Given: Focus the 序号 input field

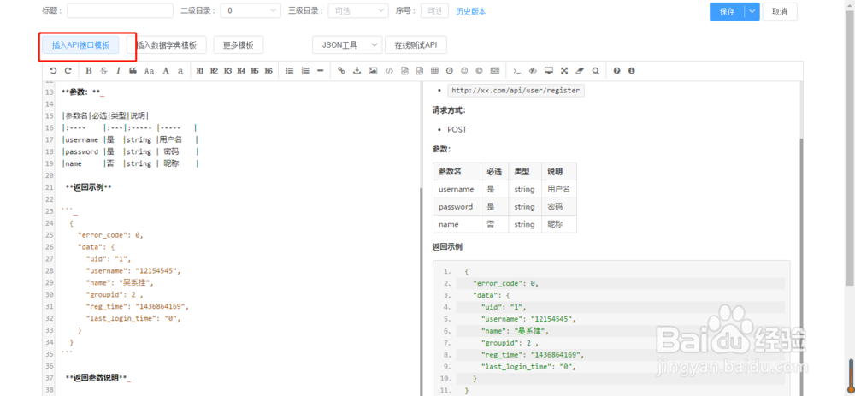Looking at the screenshot, I should [x=434, y=10].
